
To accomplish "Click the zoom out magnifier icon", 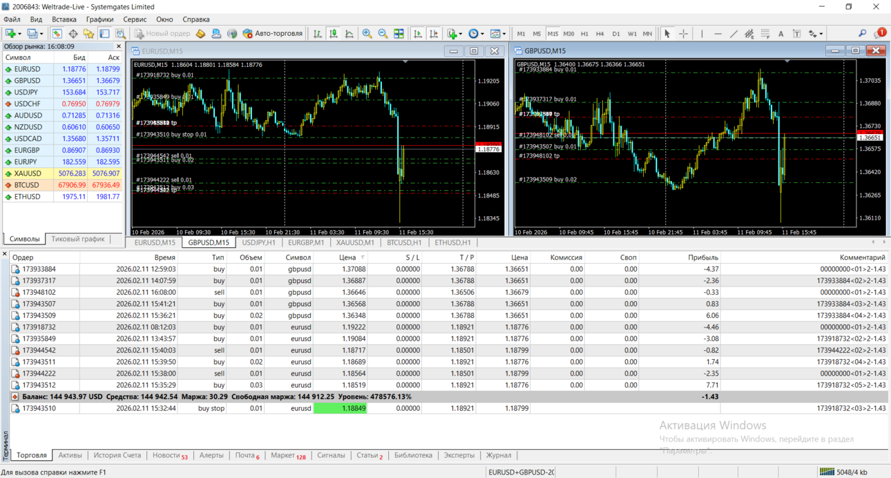I will pos(383,33).
